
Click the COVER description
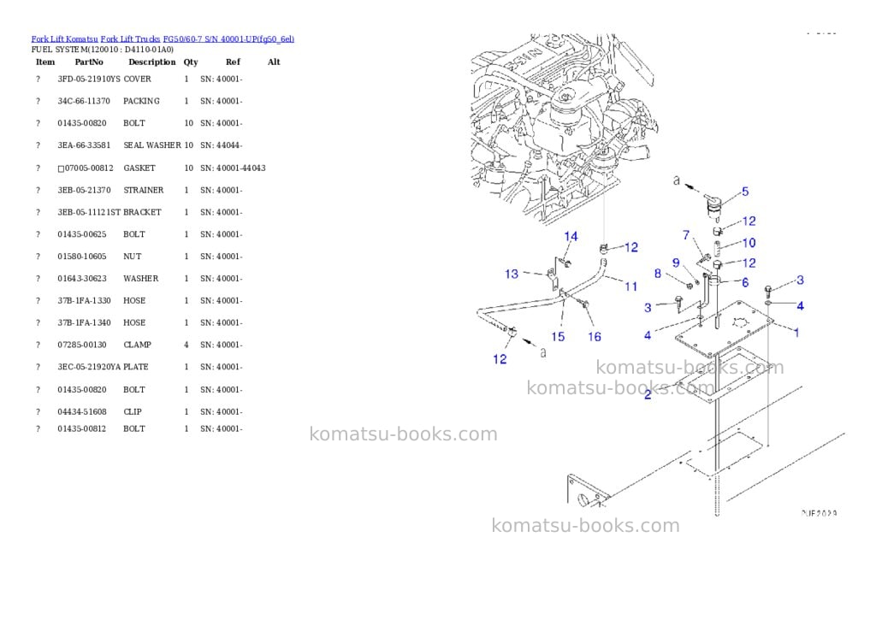coord(137,79)
